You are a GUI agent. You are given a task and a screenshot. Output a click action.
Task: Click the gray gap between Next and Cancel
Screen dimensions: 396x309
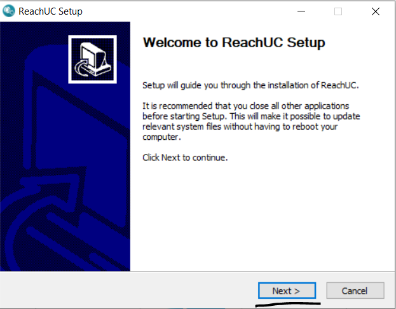pos(320,291)
